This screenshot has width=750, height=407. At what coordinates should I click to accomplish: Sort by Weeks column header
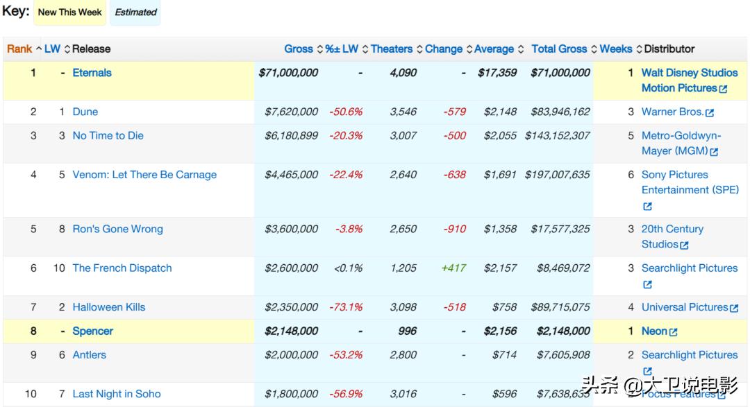pyautogui.click(x=616, y=49)
